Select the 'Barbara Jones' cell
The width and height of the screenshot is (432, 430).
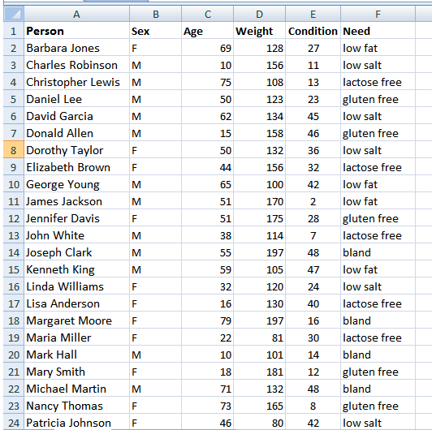pos(76,48)
